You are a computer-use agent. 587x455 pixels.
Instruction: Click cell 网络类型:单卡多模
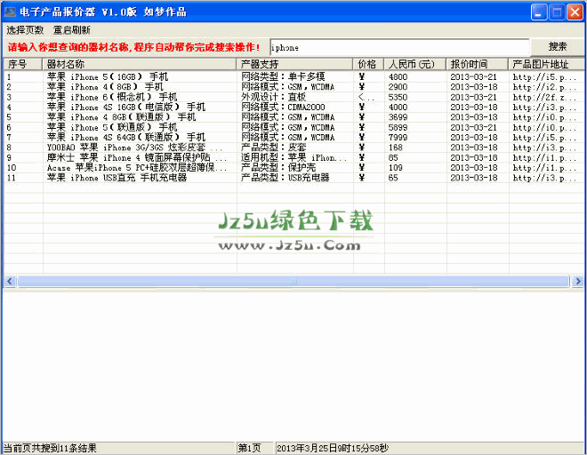click(283, 76)
